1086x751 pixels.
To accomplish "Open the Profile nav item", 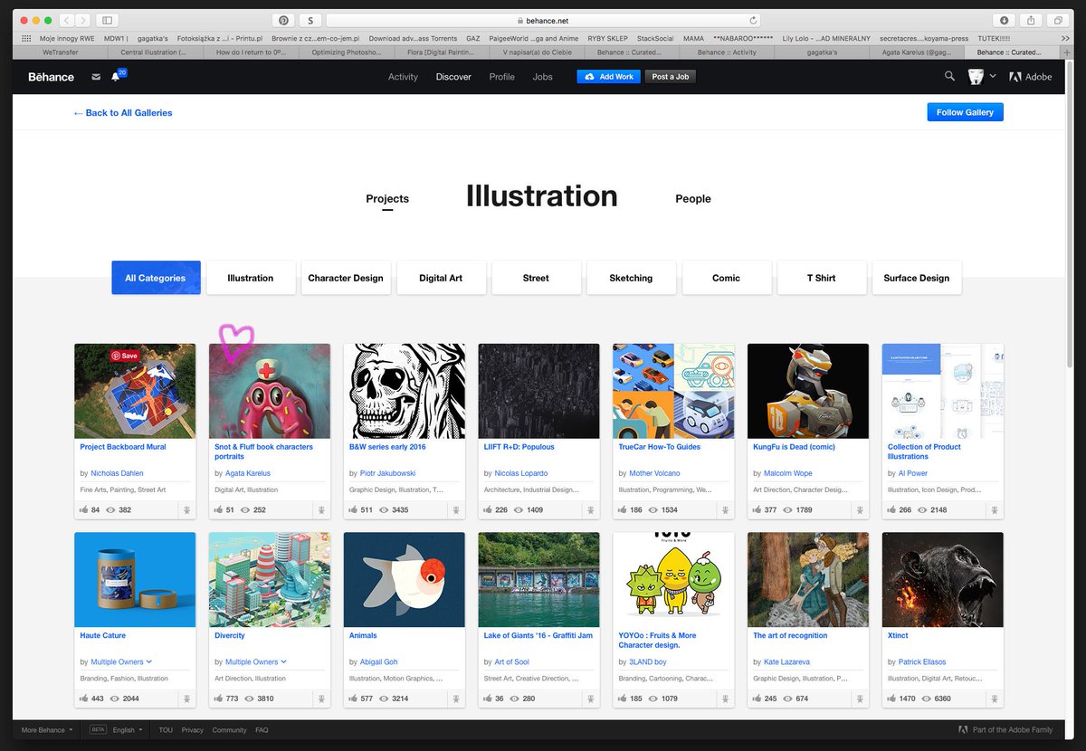I will [x=501, y=77].
